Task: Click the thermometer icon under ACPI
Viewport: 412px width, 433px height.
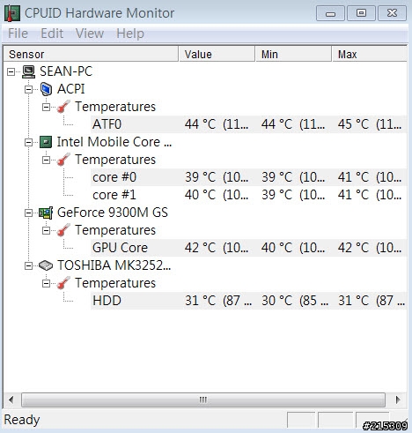Action: pyautogui.click(x=63, y=107)
